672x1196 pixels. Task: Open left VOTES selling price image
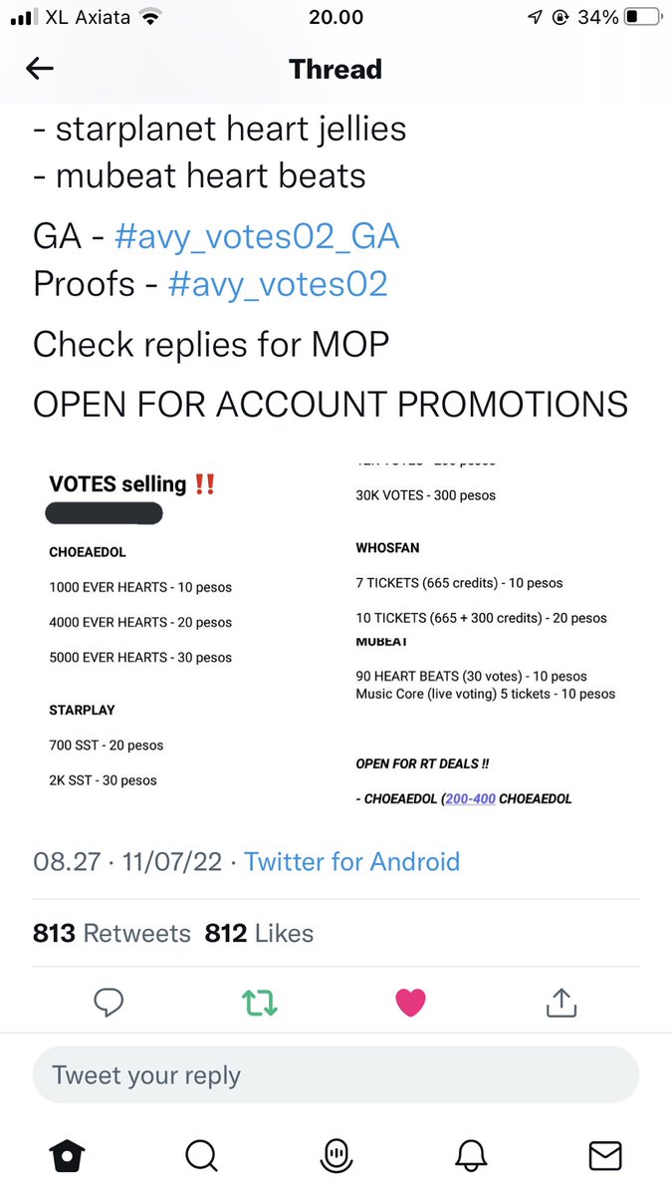182,633
